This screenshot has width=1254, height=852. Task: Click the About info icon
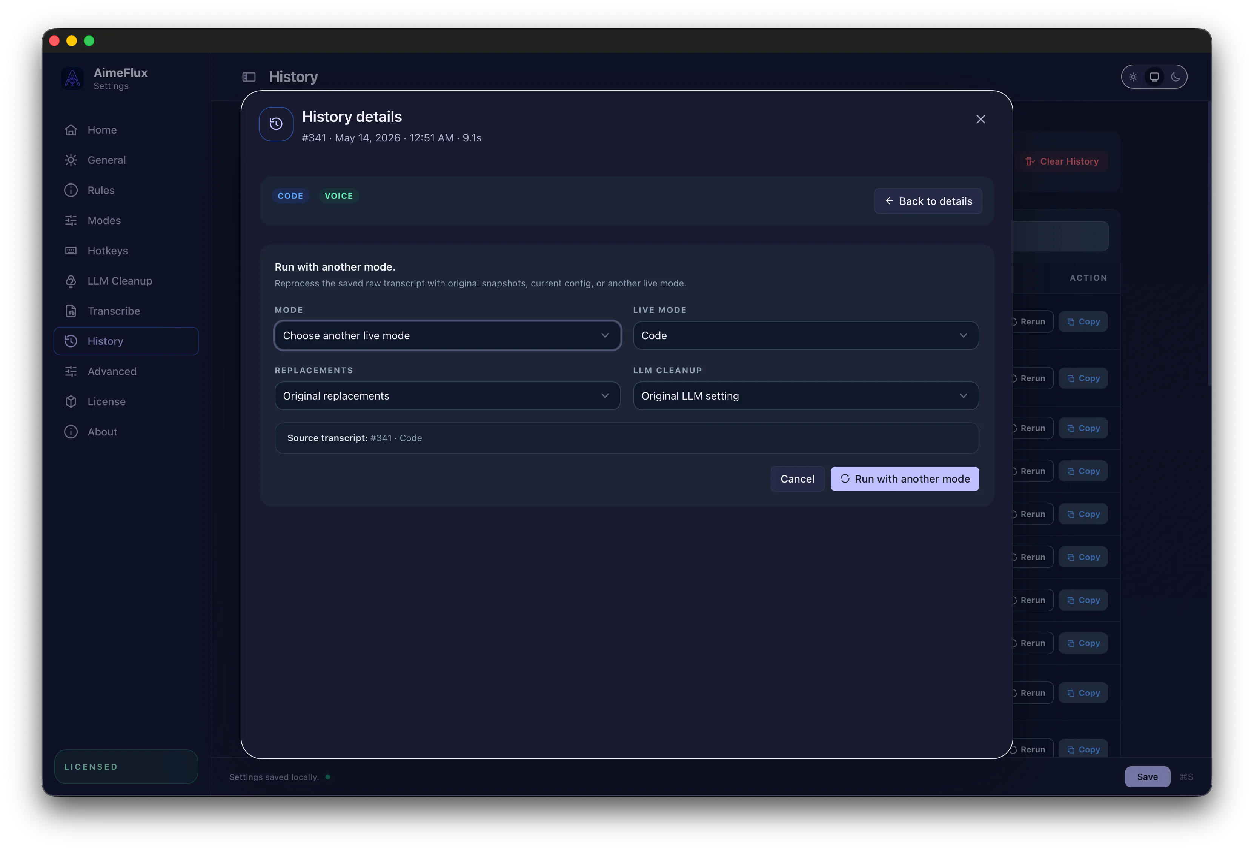[x=71, y=432]
